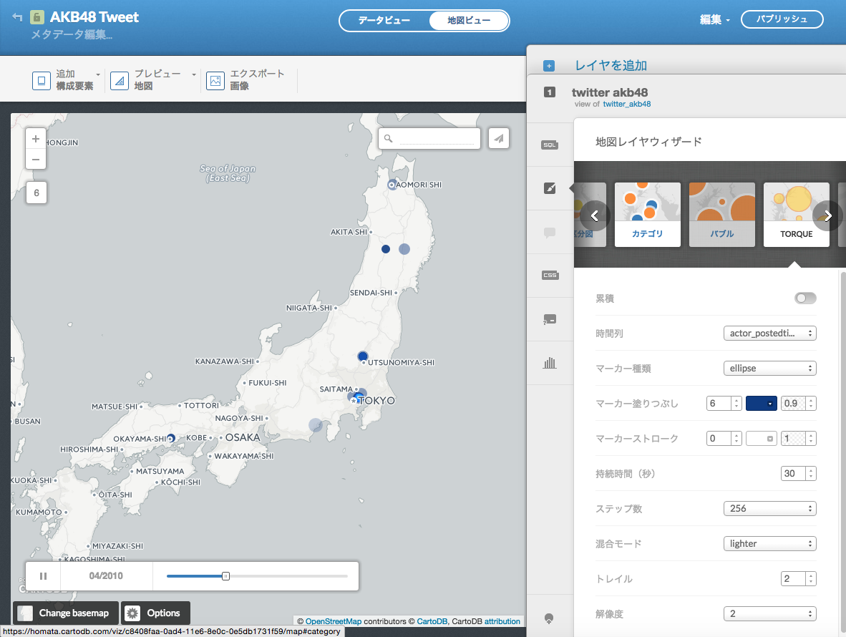Open the 解像度 dropdown
846x637 pixels.
click(x=770, y=614)
